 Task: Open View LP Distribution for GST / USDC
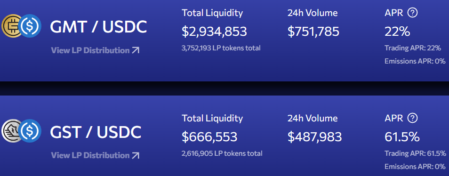coord(96,155)
